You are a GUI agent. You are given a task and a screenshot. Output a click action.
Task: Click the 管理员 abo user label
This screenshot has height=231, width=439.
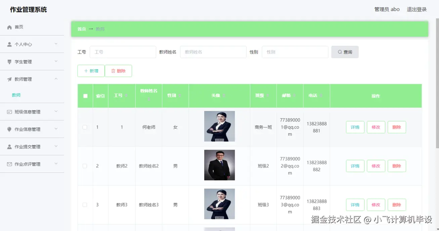click(387, 9)
